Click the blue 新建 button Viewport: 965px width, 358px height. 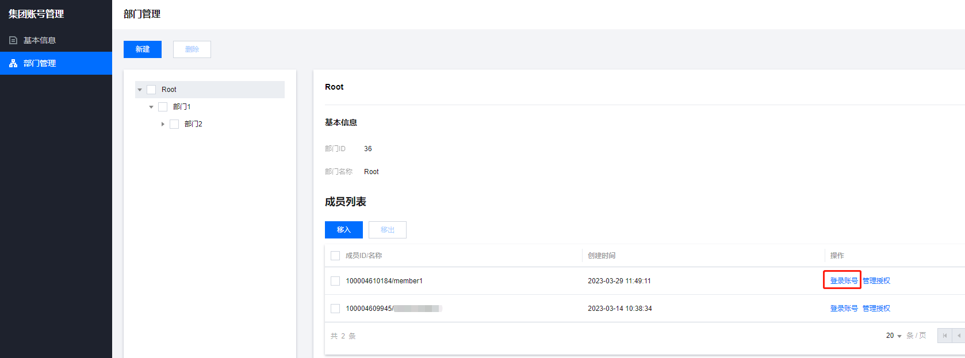coord(143,49)
